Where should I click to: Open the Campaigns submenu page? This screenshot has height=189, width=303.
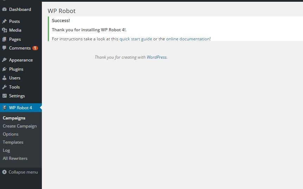14,118
